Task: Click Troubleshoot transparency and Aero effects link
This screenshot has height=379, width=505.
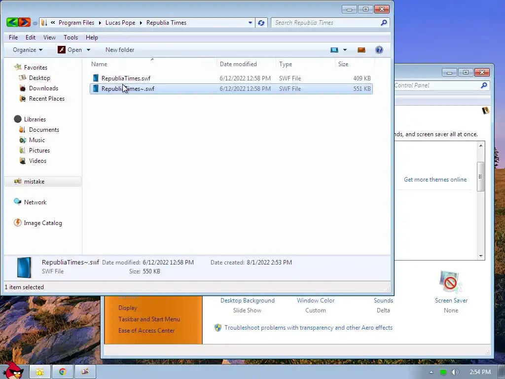Action: click(x=309, y=328)
